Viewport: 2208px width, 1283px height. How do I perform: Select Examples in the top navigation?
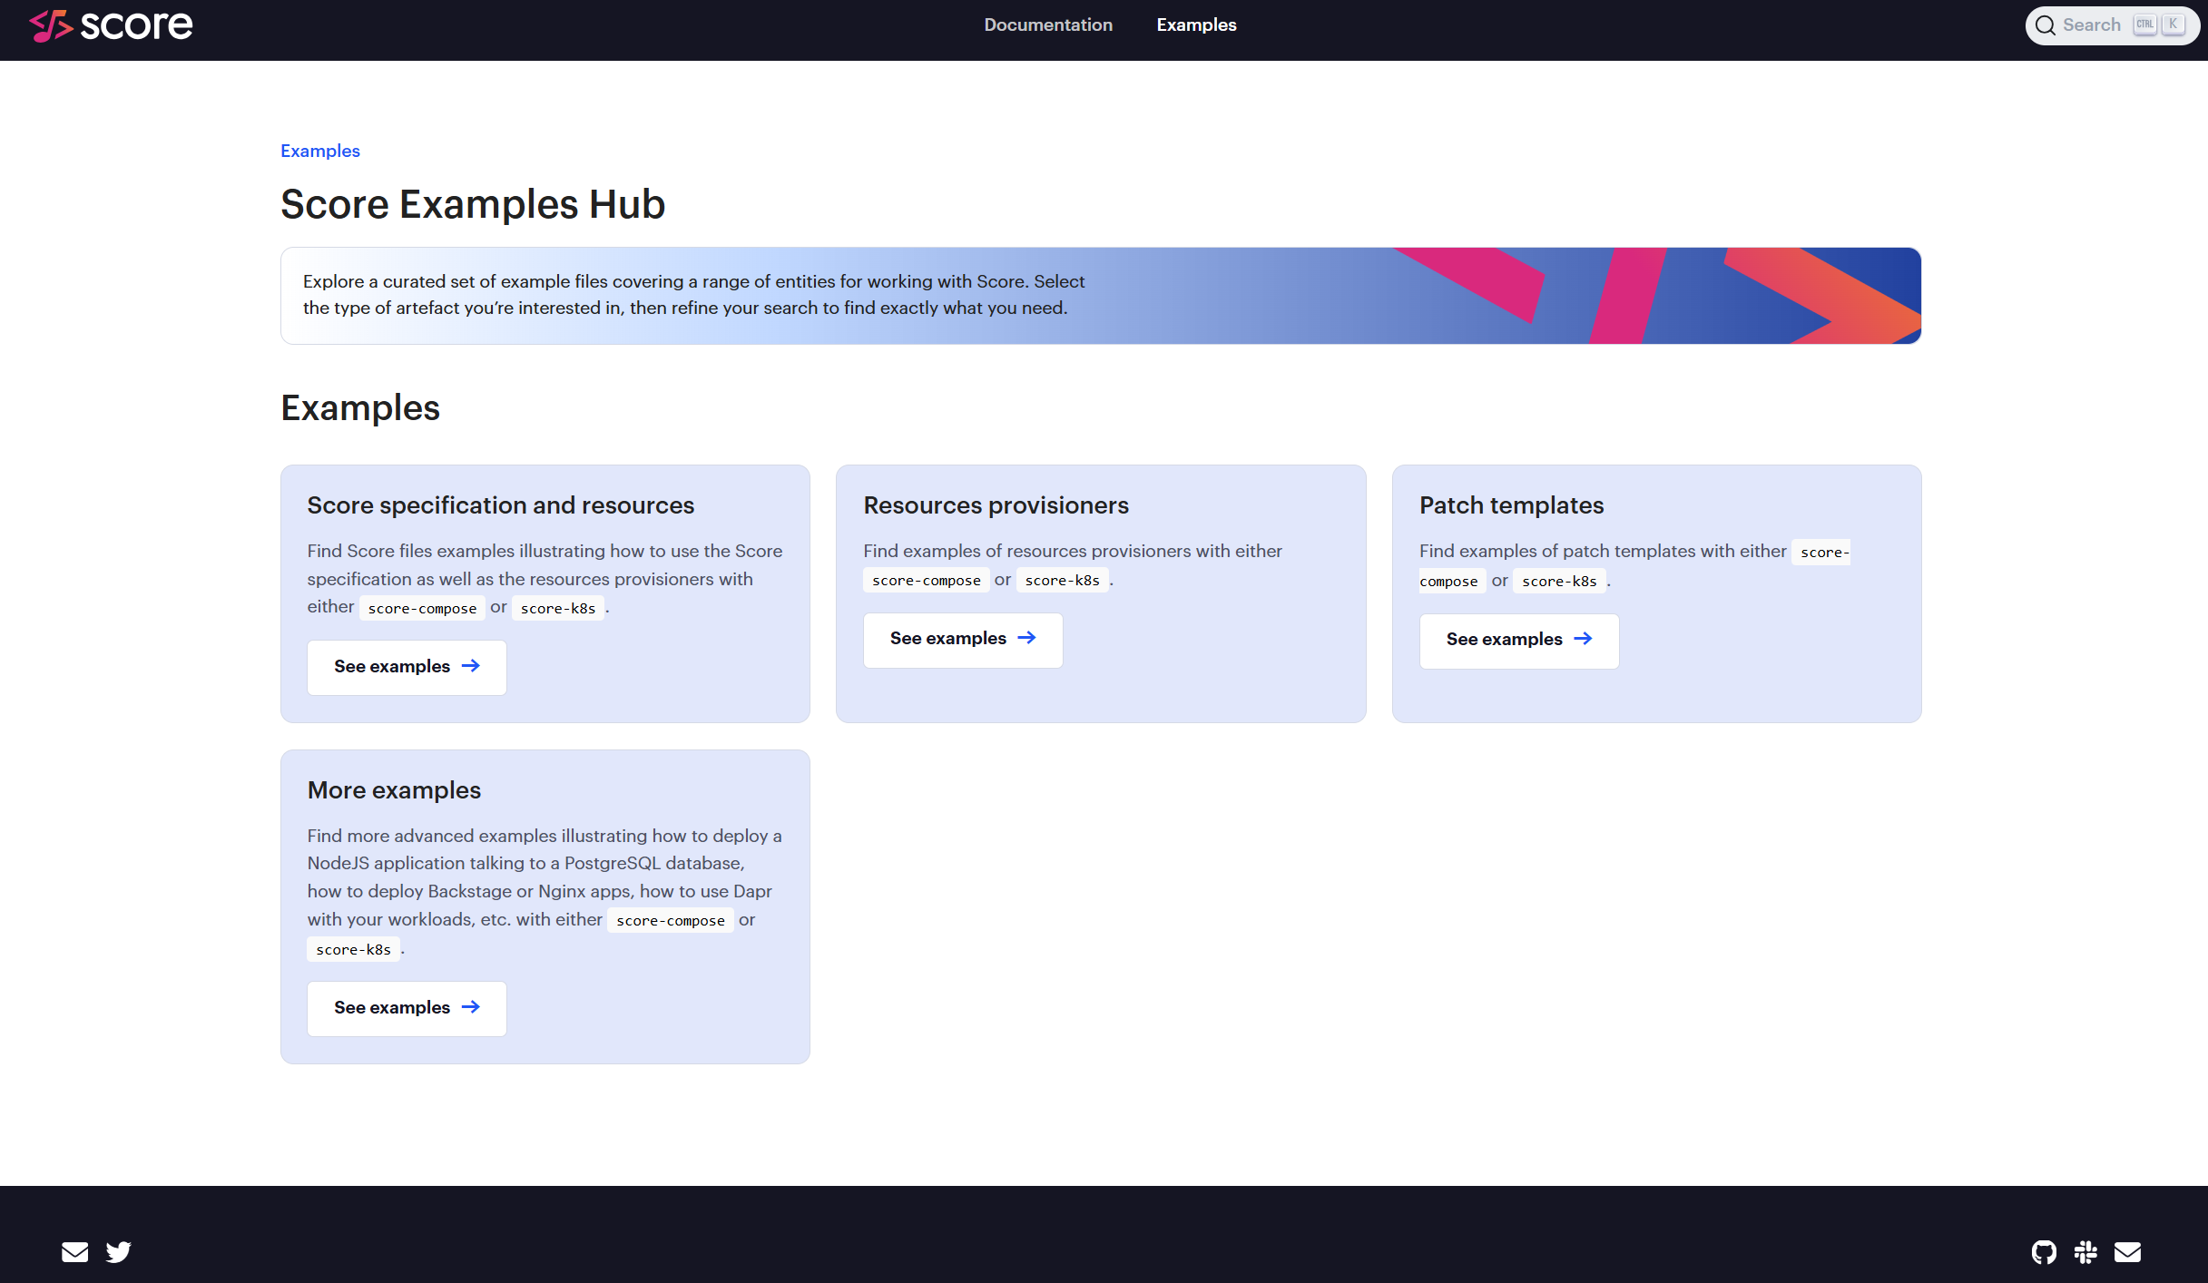[1196, 24]
